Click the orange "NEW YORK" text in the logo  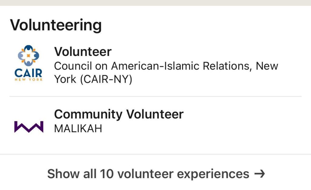pos(29,80)
